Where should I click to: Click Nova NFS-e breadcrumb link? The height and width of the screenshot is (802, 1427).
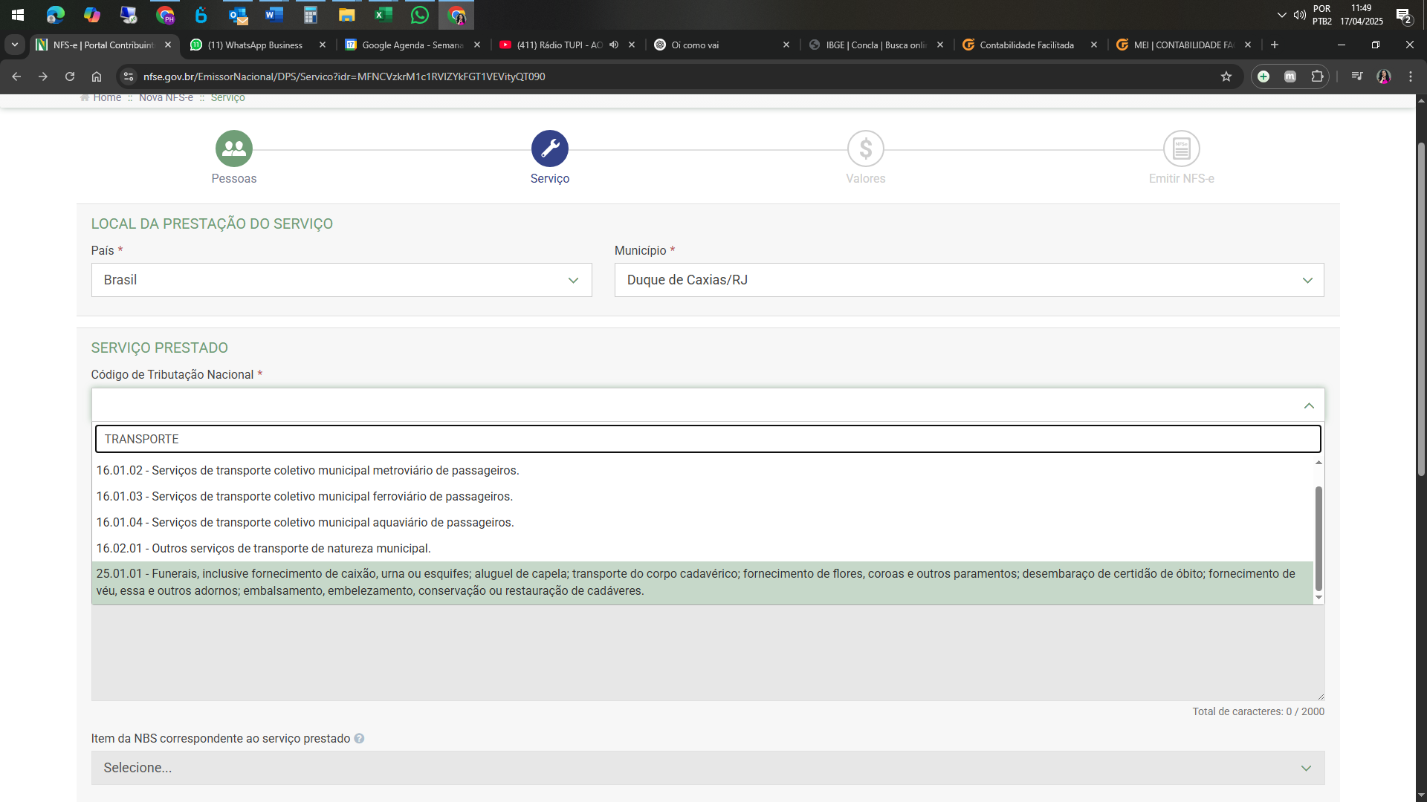coord(166,98)
